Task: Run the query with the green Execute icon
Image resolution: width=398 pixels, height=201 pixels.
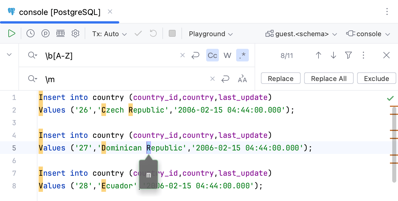Action: pos(12,34)
